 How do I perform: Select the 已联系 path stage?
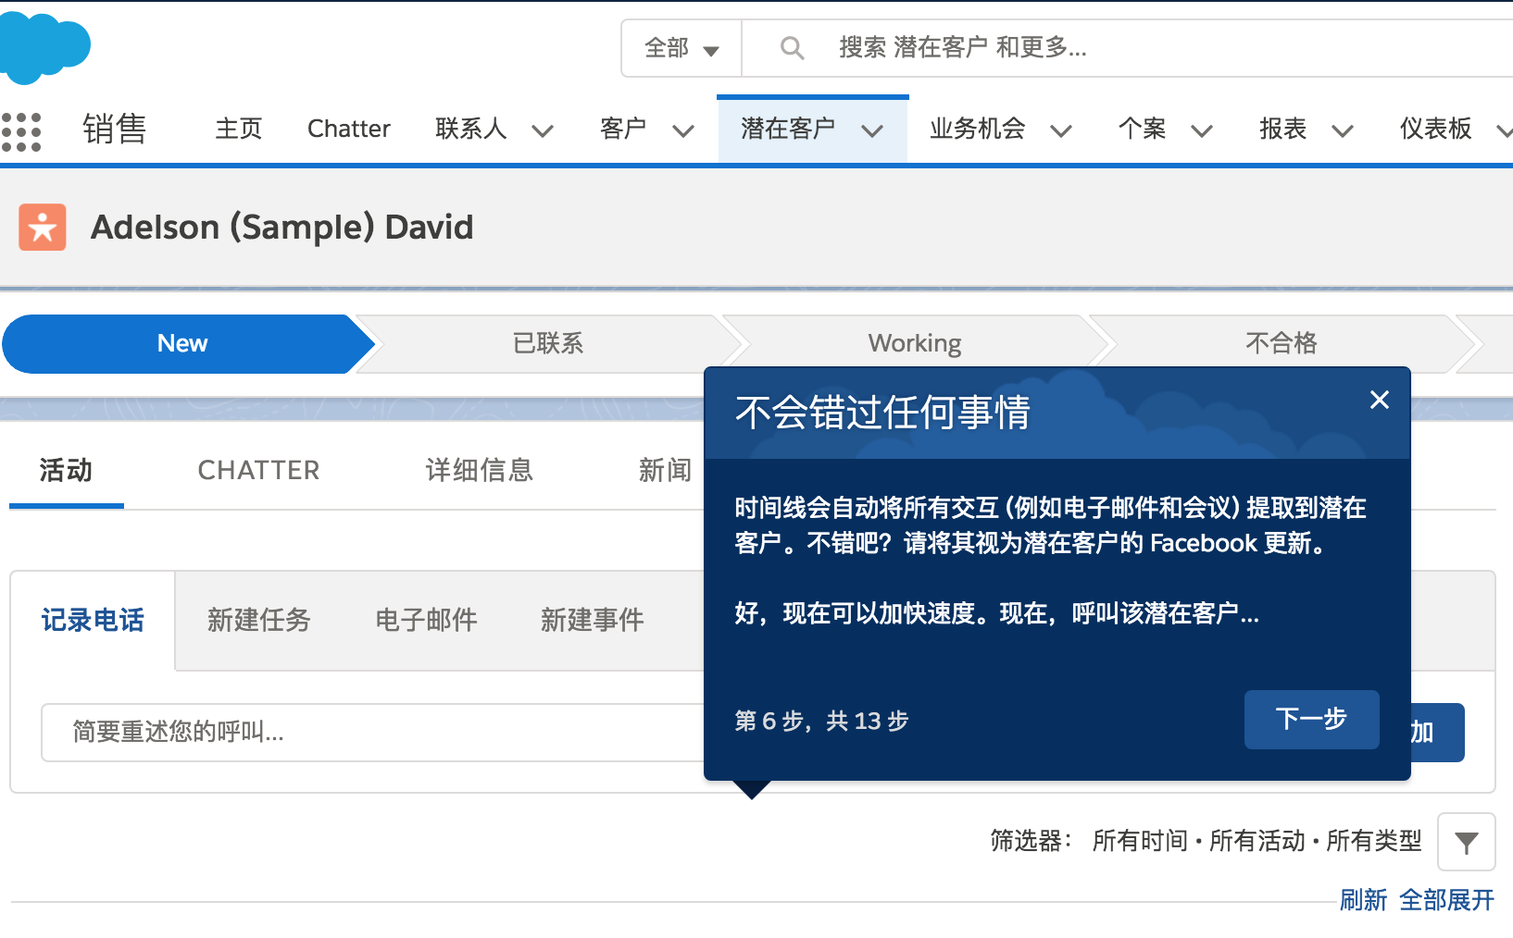(x=548, y=343)
